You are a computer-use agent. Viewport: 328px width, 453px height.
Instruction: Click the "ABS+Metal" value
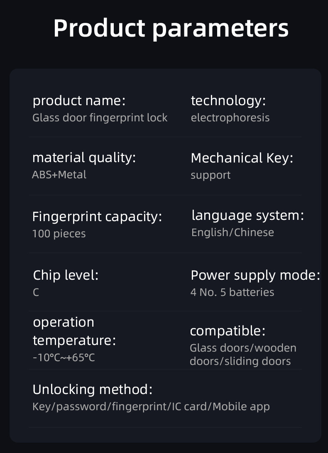tap(59, 175)
